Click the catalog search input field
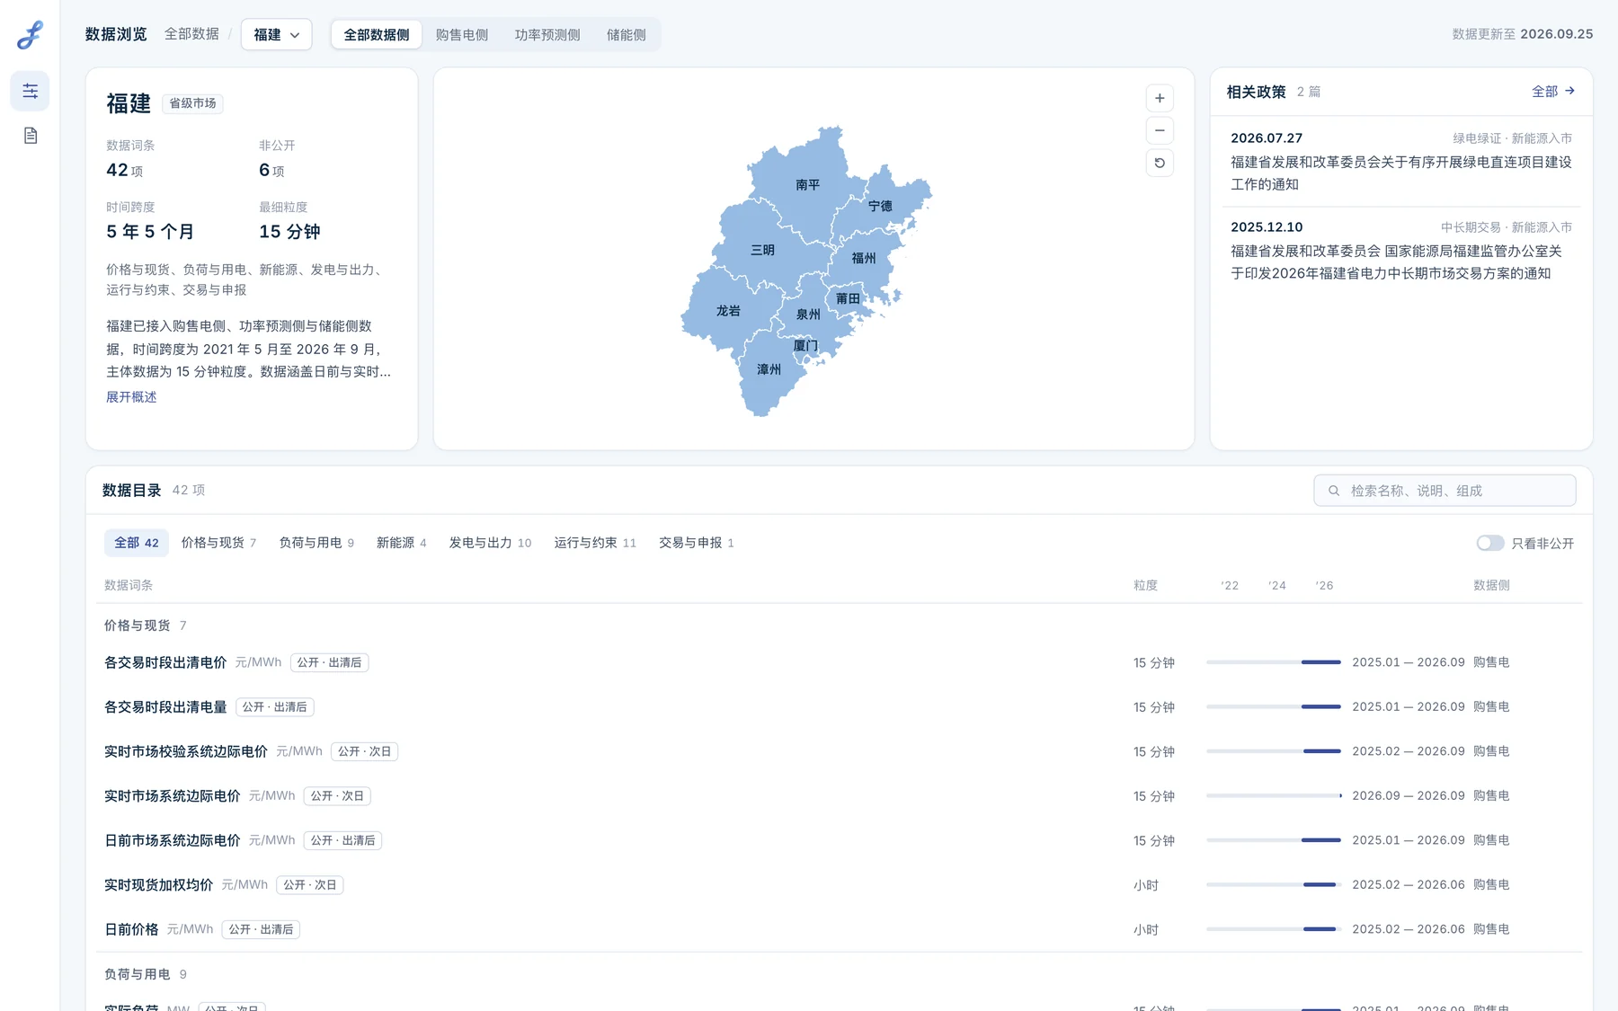The image size is (1618, 1011). click(1445, 491)
